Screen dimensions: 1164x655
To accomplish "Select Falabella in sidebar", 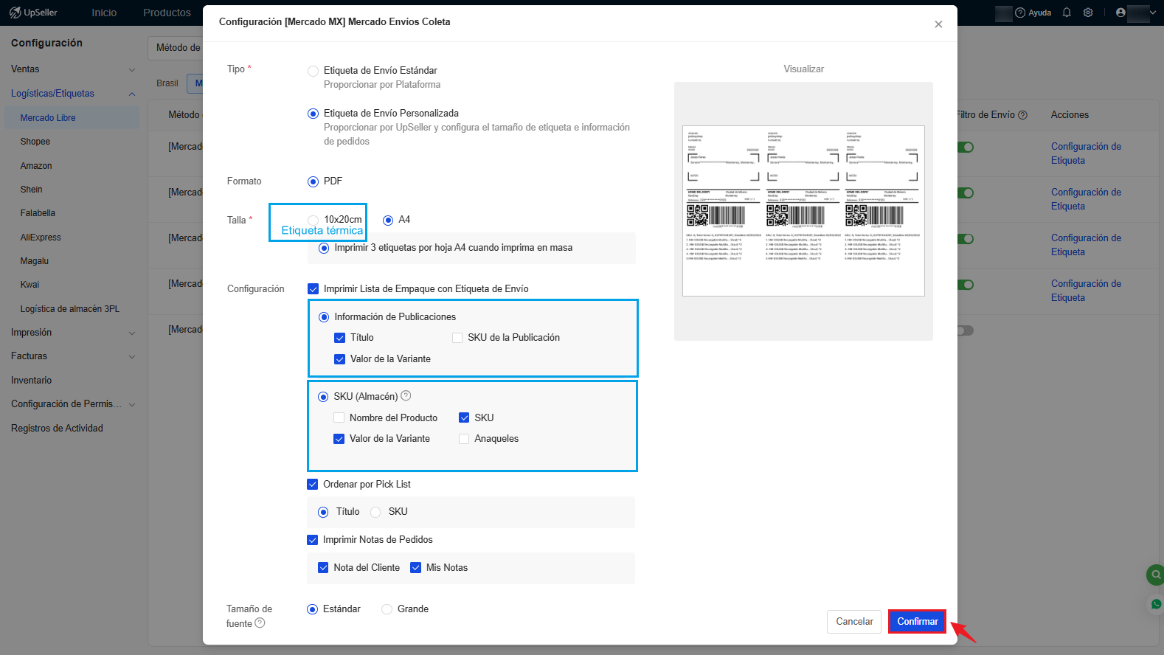I will coord(38,213).
